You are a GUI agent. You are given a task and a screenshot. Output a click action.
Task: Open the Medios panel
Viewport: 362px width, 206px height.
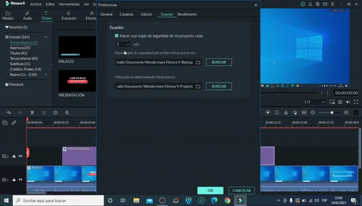pyautogui.click(x=8, y=16)
